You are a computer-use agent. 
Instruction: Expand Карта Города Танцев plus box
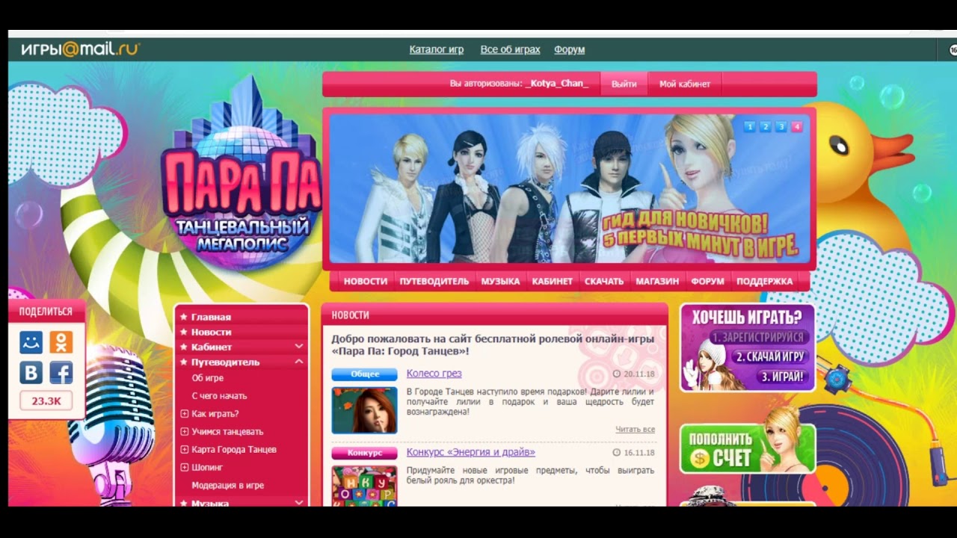pyautogui.click(x=185, y=450)
